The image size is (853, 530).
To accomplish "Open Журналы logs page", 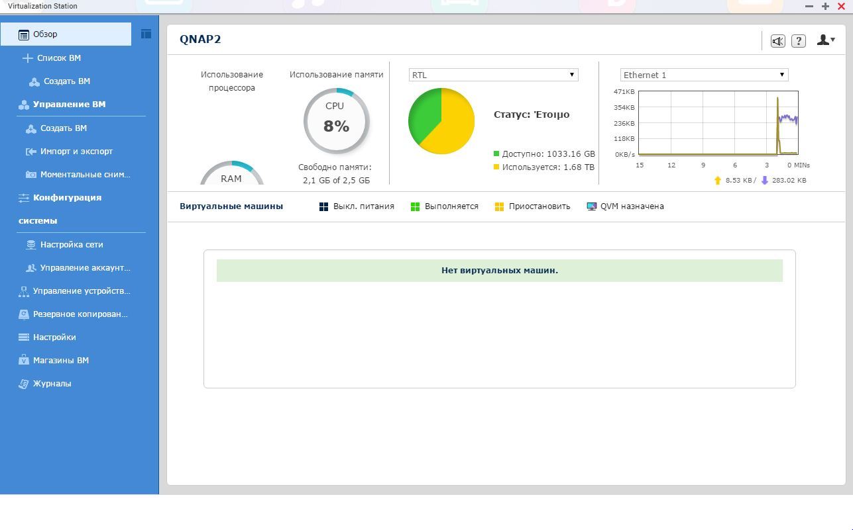I will [x=52, y=384].
